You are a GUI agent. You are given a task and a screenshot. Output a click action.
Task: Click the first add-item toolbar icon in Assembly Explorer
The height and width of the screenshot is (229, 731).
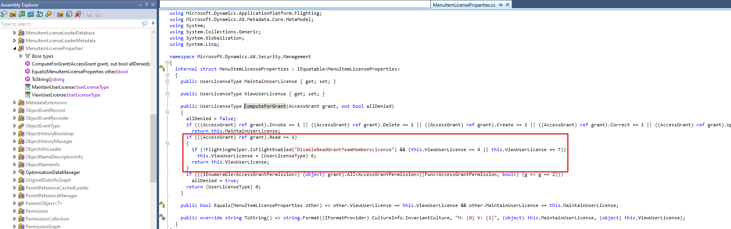(x=4, y=14)
